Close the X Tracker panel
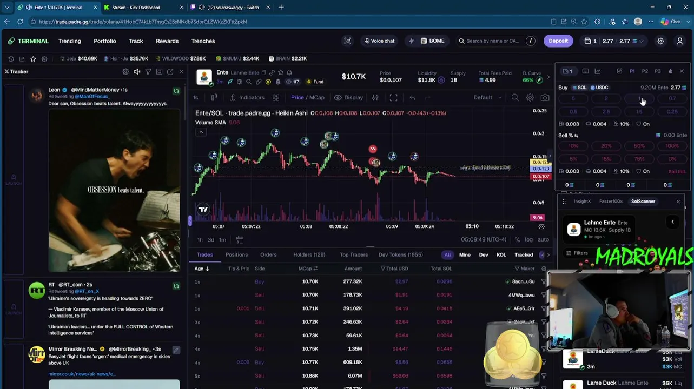This screenshot has height=389, width=694. [x=181, y=71]
